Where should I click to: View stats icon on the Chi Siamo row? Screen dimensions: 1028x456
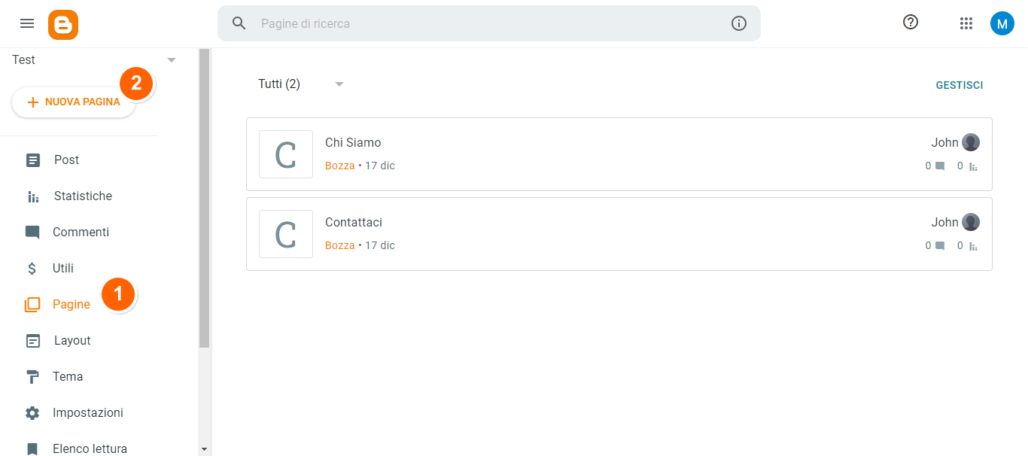(x=972, y=166)
